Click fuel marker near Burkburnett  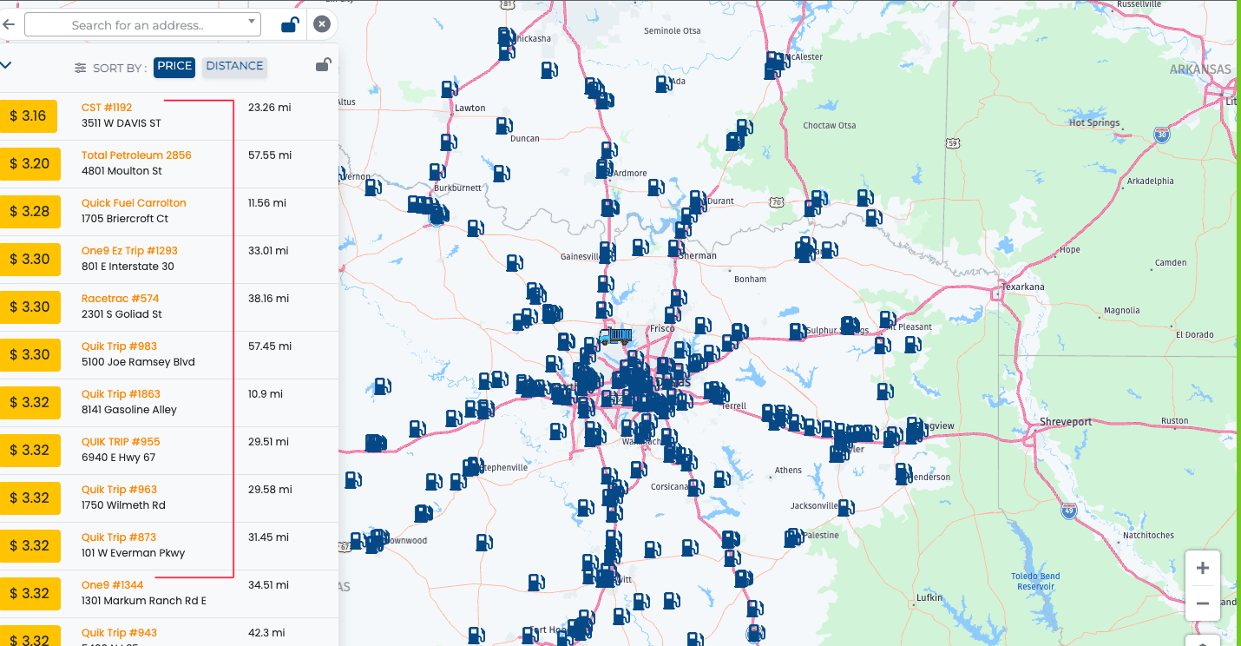[436, 172]
